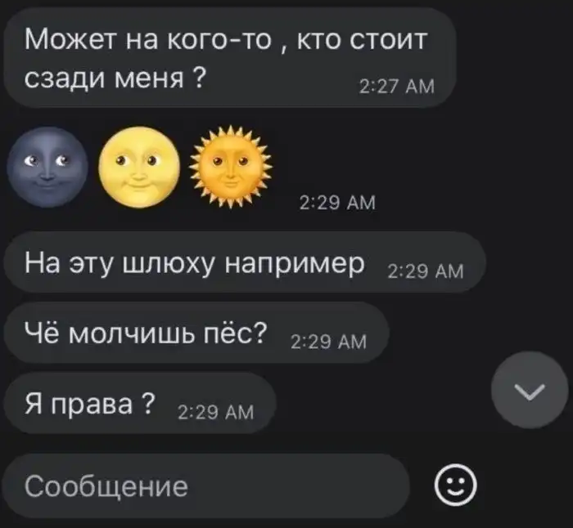Click the 2:27 AM timestamp
573x528 pixels.
[x=397, y=87]
